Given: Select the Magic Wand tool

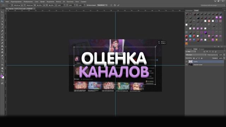Looking at the screenshot, I should pyautogui.click(x=2, y=21).
